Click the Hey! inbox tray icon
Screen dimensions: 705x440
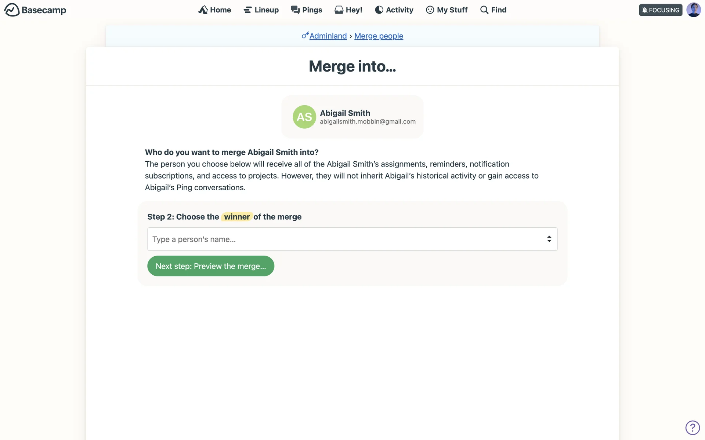tap(339, 10)
